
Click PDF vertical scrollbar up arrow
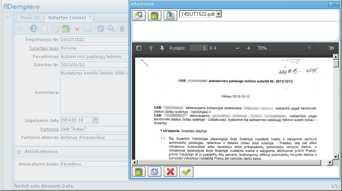(336, 57)
